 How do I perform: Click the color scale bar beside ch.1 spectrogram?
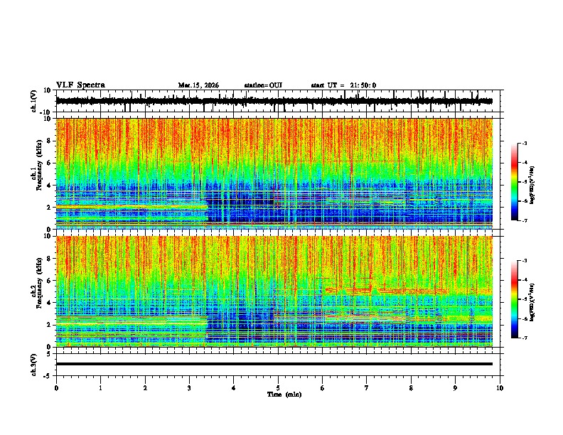click(x=515, y=182)
